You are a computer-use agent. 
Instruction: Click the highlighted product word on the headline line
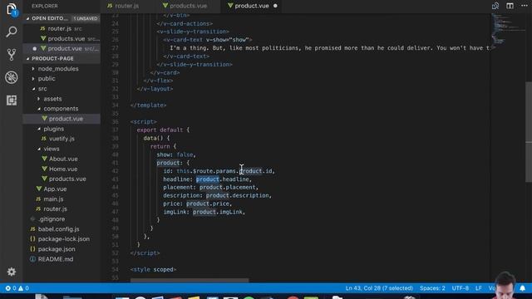tap(208, 179)
